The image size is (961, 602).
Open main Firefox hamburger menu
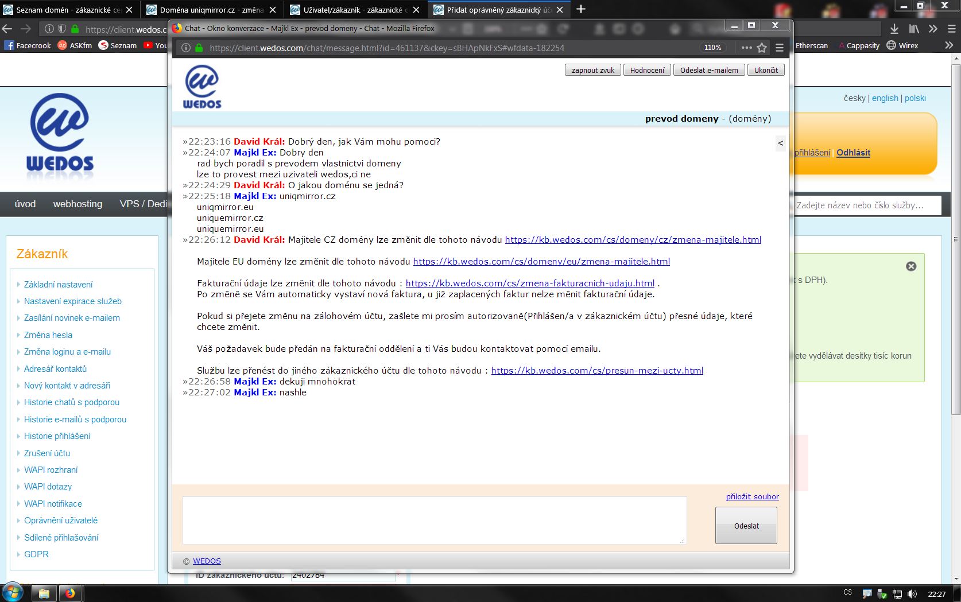[x=951, y=29]
